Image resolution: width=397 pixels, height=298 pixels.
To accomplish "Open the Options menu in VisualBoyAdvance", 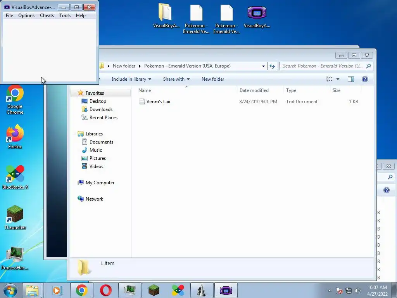I will click(26, 16).
